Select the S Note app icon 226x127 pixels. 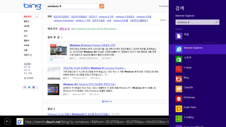(x=179, y=69)
